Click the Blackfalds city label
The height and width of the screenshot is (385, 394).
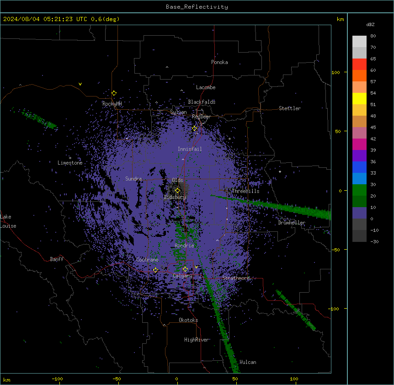coord(202,102)
